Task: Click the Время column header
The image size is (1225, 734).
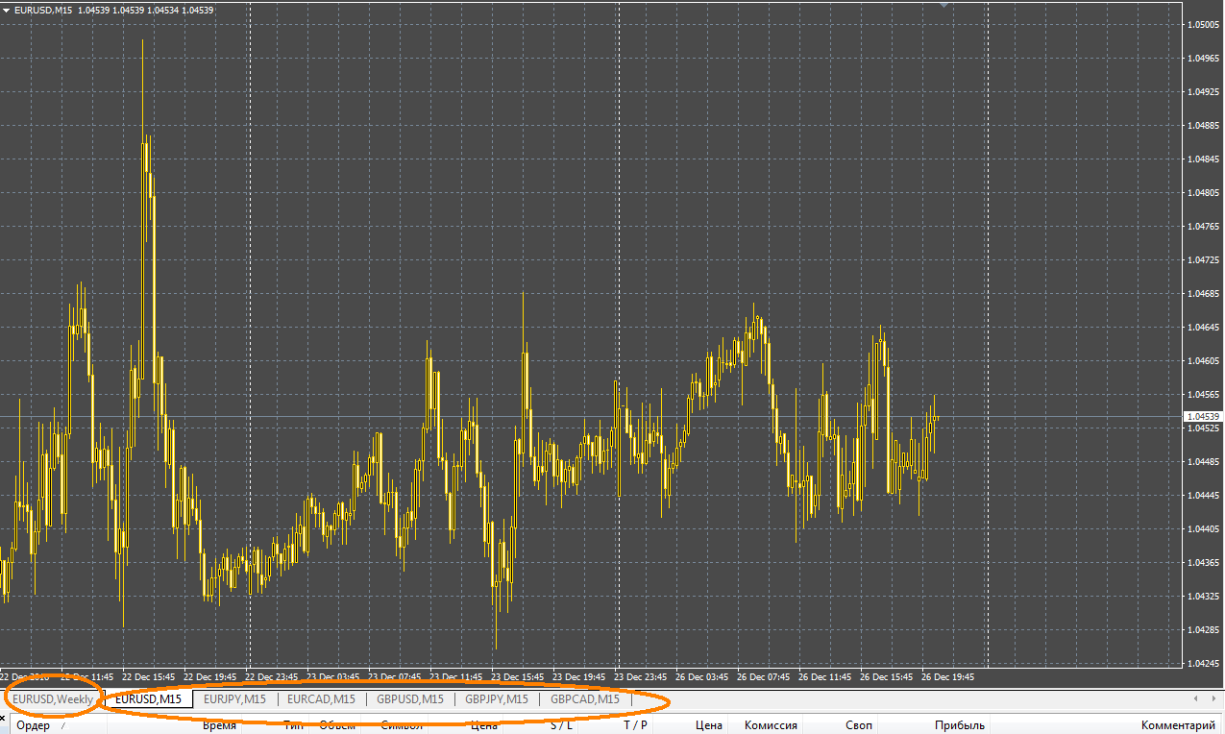Action: coord(219,725)
